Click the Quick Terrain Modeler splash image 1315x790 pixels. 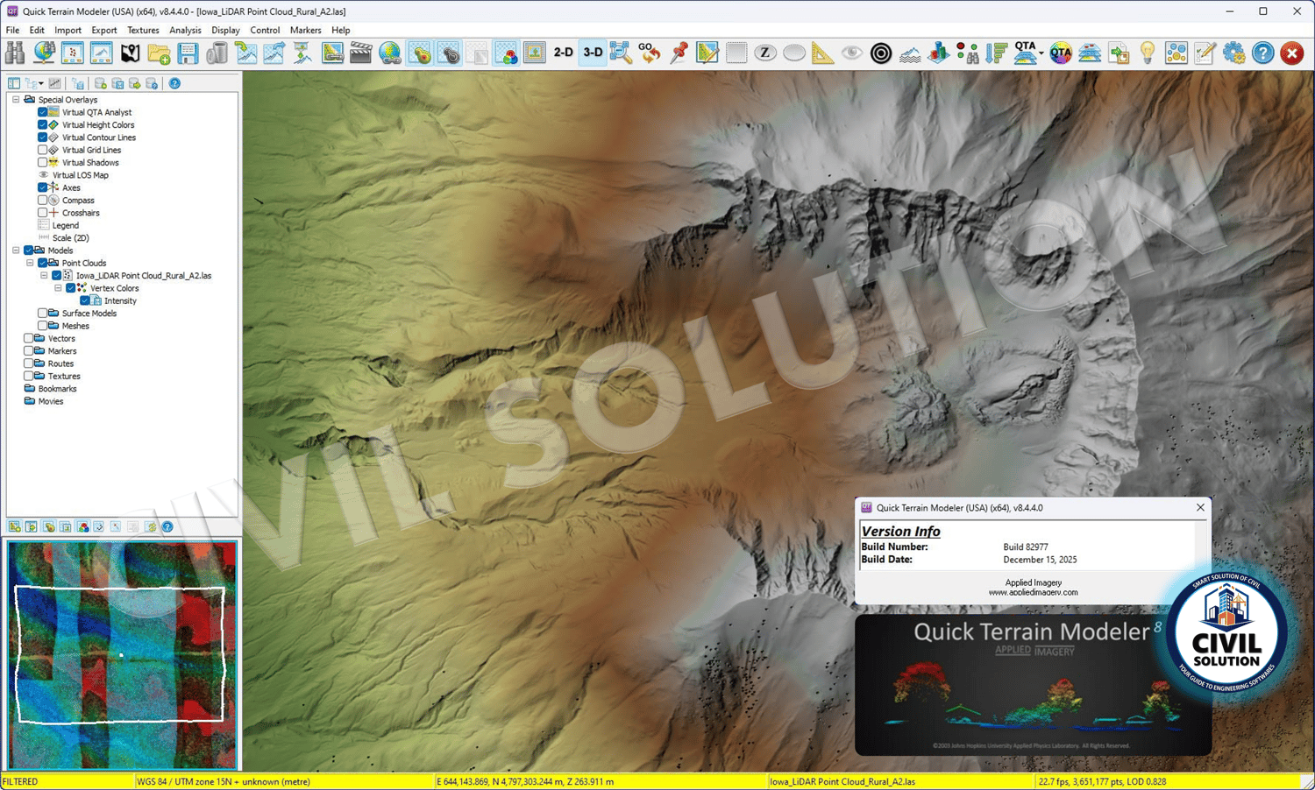point(1034,685)
